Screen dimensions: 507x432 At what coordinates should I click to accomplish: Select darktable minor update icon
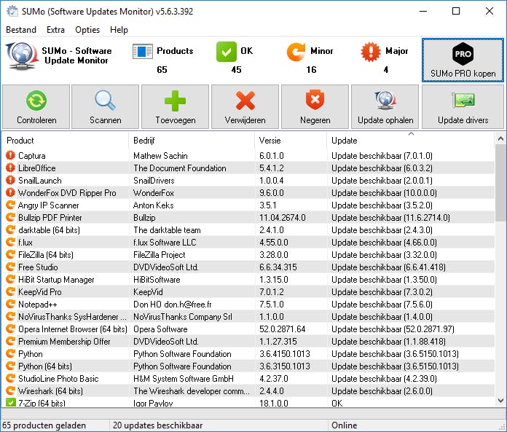point(10,230)
